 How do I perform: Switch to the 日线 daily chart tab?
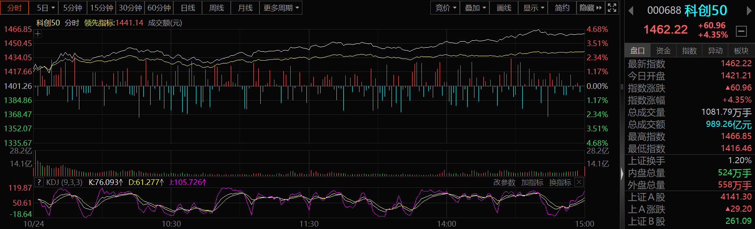tap(188, 8)
